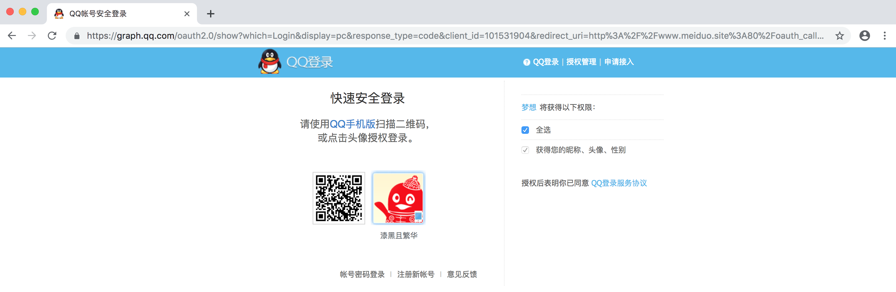Click the QQ手机版 link
The image size is (896, 292).
click(352, 124)
